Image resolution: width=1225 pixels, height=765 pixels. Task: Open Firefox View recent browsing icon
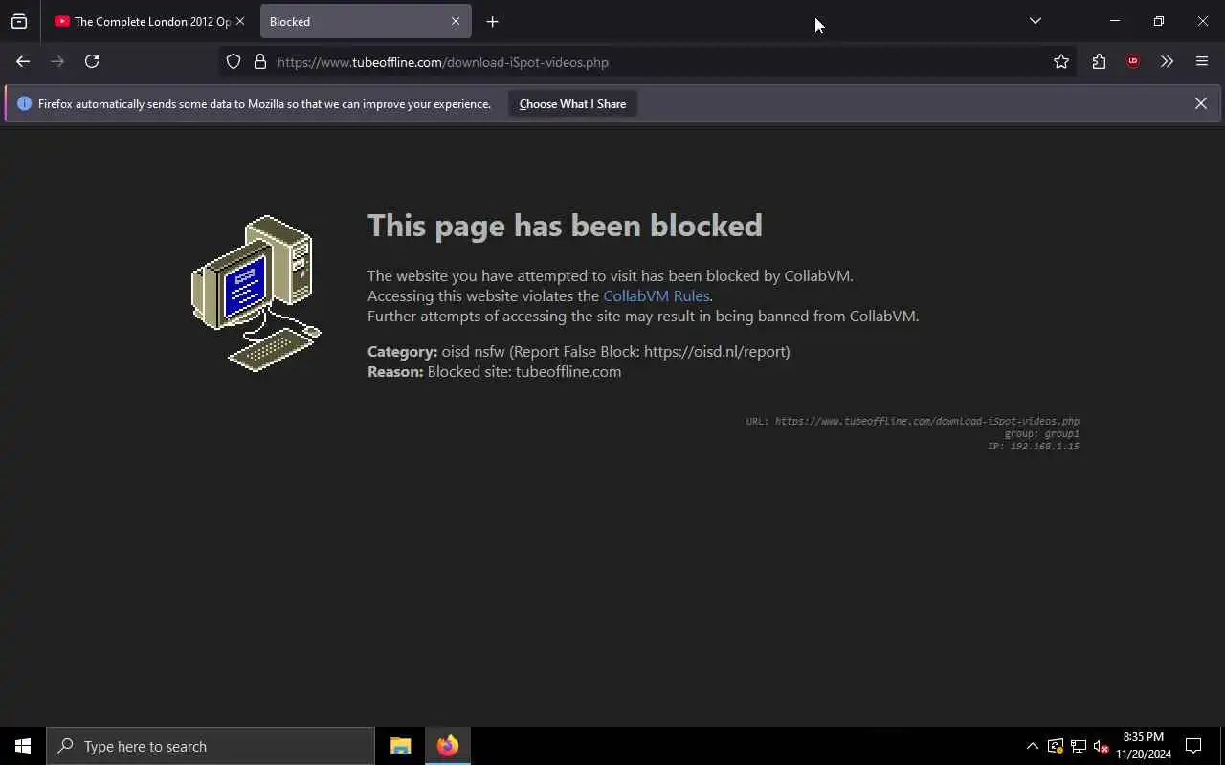pos(19,21)
